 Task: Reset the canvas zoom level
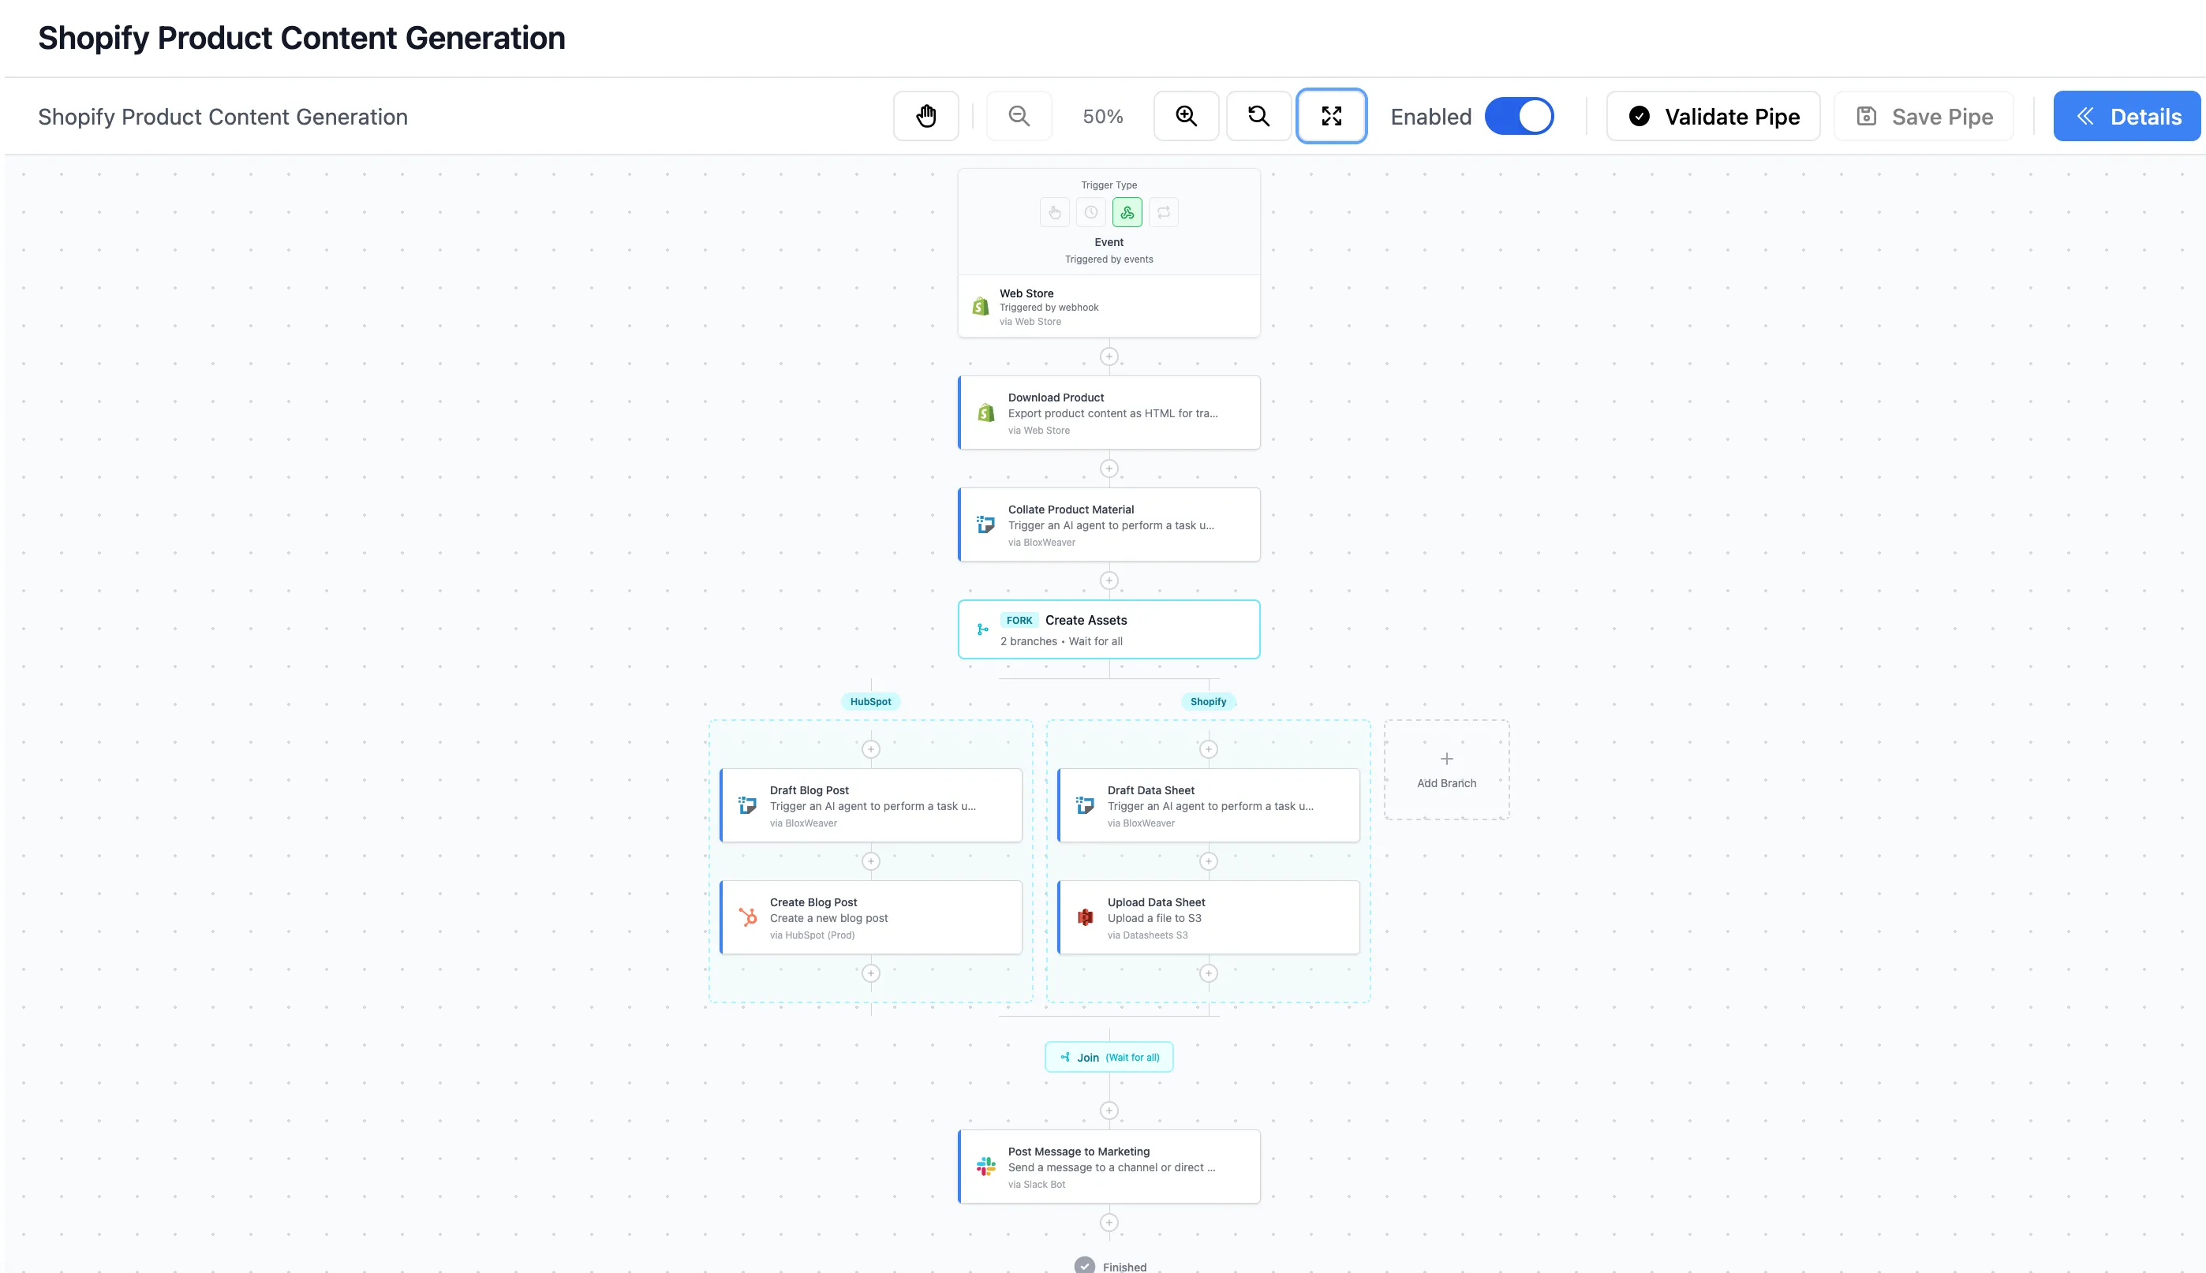[x=1258, y=115]
